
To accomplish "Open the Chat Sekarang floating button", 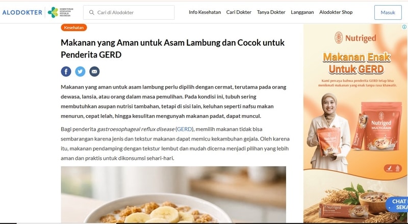I will click(397, 205).
